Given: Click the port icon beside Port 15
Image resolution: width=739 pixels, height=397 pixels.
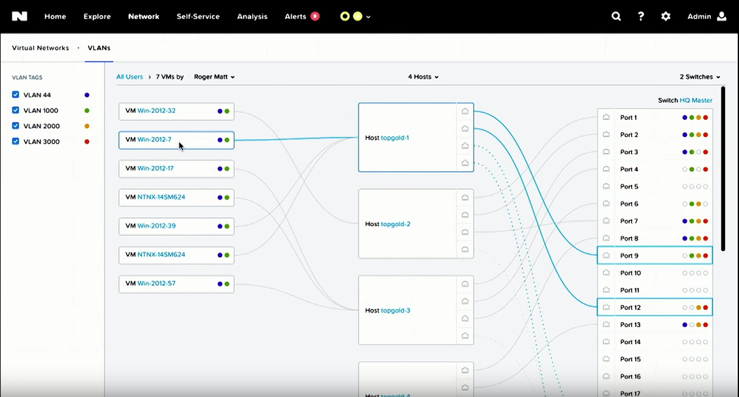Looking at the screenshot, I should (606, 359).
